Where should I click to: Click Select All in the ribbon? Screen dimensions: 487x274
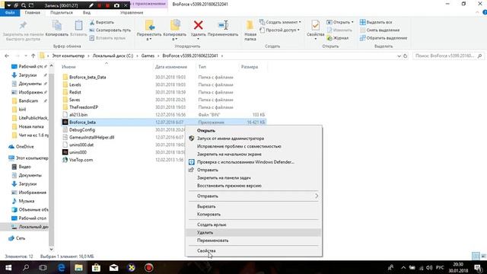pyautogui.click(x=376, y=22)
